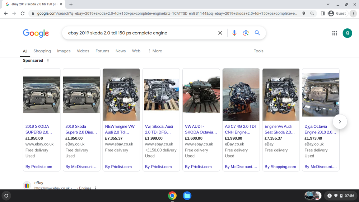Open the Sponsored three-dot options
359x202 pixels.
coord(48,61)
